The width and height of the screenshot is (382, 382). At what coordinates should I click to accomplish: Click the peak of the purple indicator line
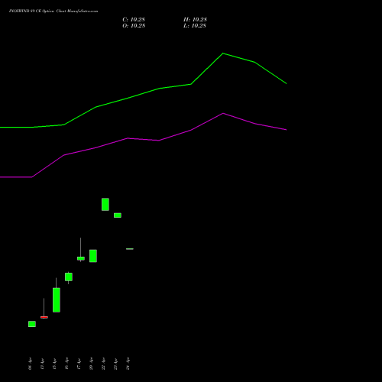tap(223, 113)
